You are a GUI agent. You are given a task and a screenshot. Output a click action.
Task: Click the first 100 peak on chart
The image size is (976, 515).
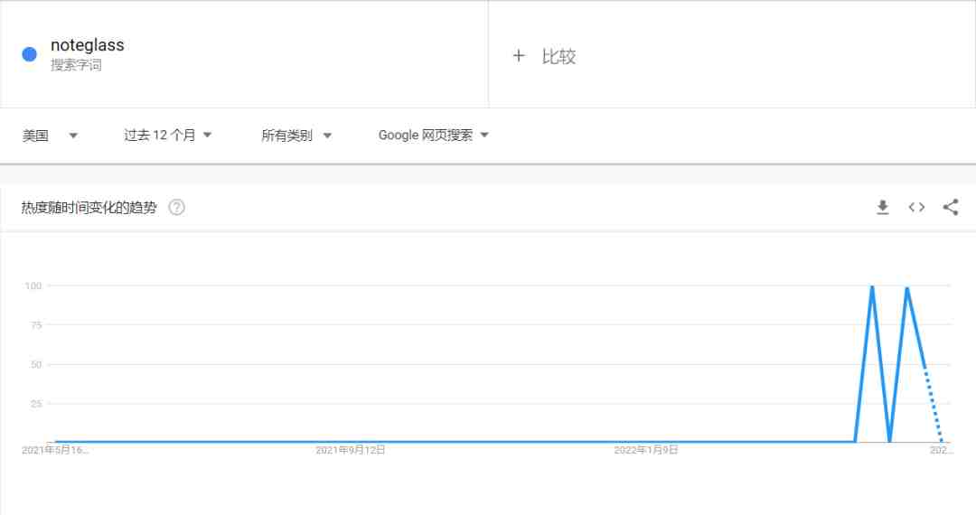872,286
